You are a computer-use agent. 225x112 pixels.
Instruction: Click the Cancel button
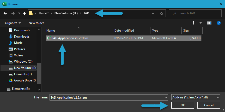click(209, 105)
